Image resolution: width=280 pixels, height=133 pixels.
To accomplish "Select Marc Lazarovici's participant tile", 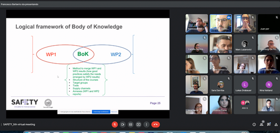I will click(x=245, y=44).
